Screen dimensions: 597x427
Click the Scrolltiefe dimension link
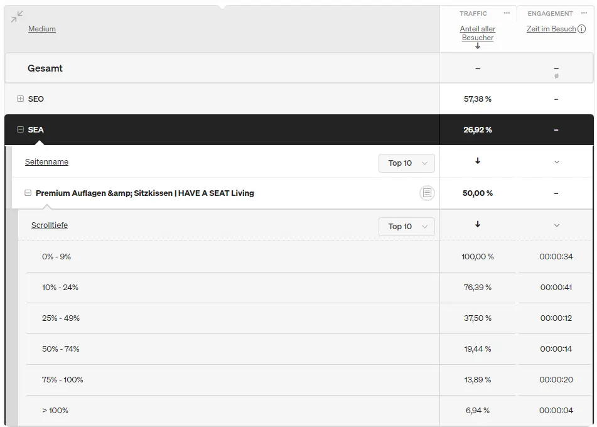(50, 225)
